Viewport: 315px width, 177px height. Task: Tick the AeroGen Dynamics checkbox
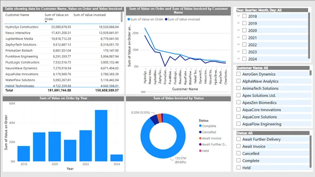point(238,74)
